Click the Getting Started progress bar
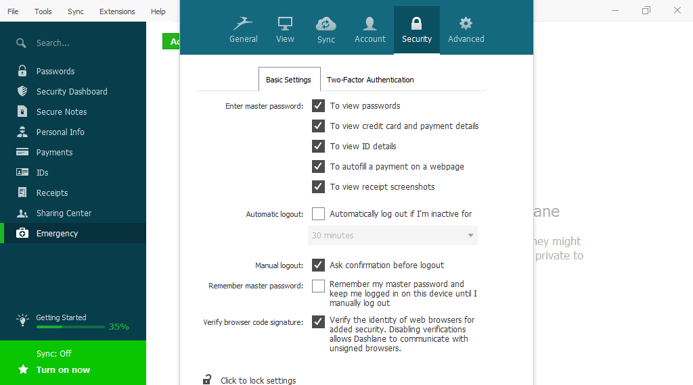 pyautogui.click(x=70, y=327)
